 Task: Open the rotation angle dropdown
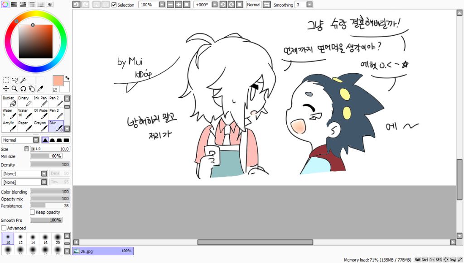point(215,5)
